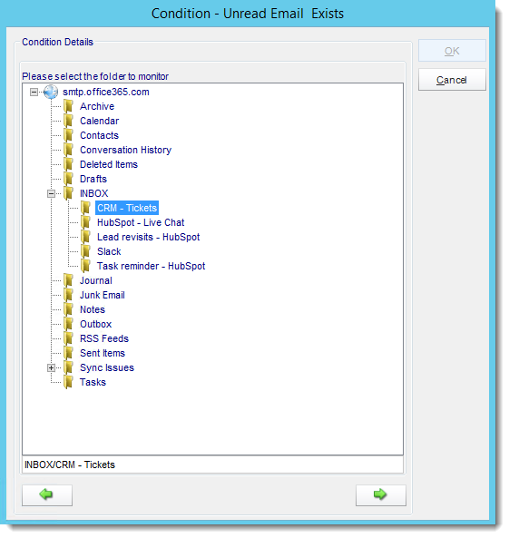Image resolution: width=509 pixels, height=538 pixels.
Task: Select the Tasks folder label
Action: click(93, 382)
